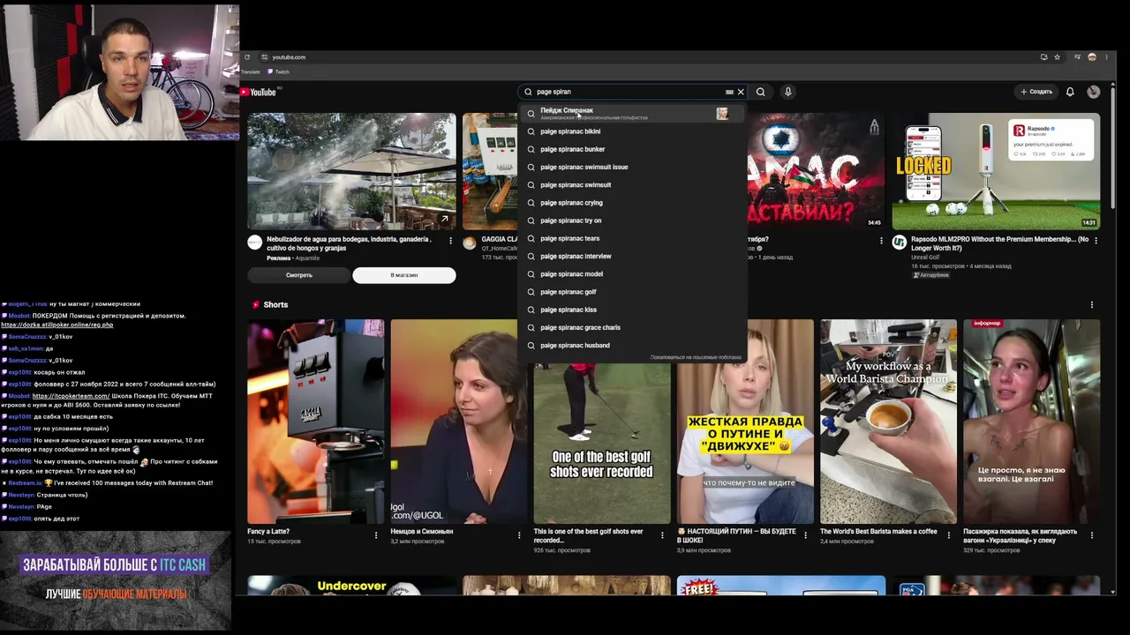Choose suggestion 'paige spiranac interview'
Screen dimensions: 1130x635
pyautogui.click(x=631, y=257)
